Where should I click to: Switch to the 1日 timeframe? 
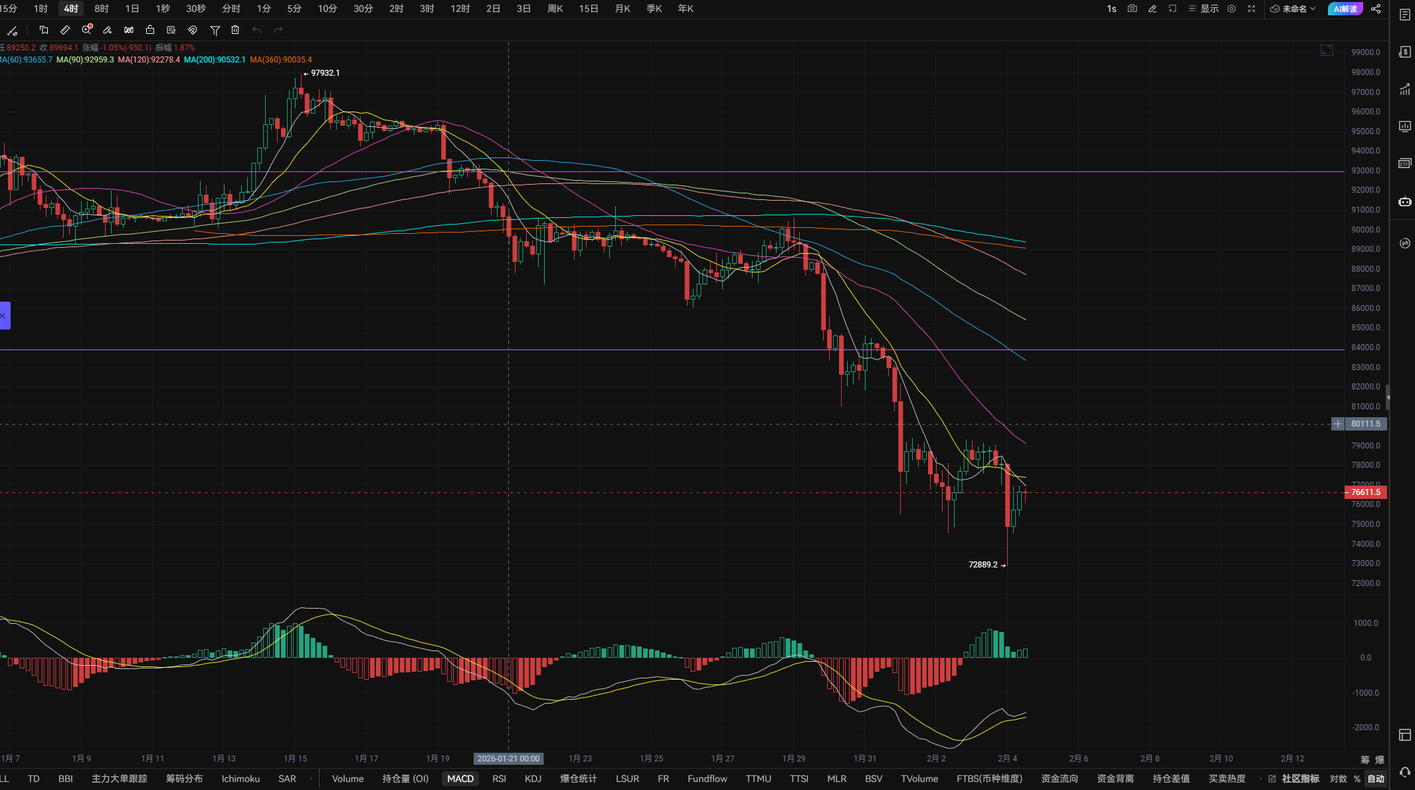coord(132,9)
